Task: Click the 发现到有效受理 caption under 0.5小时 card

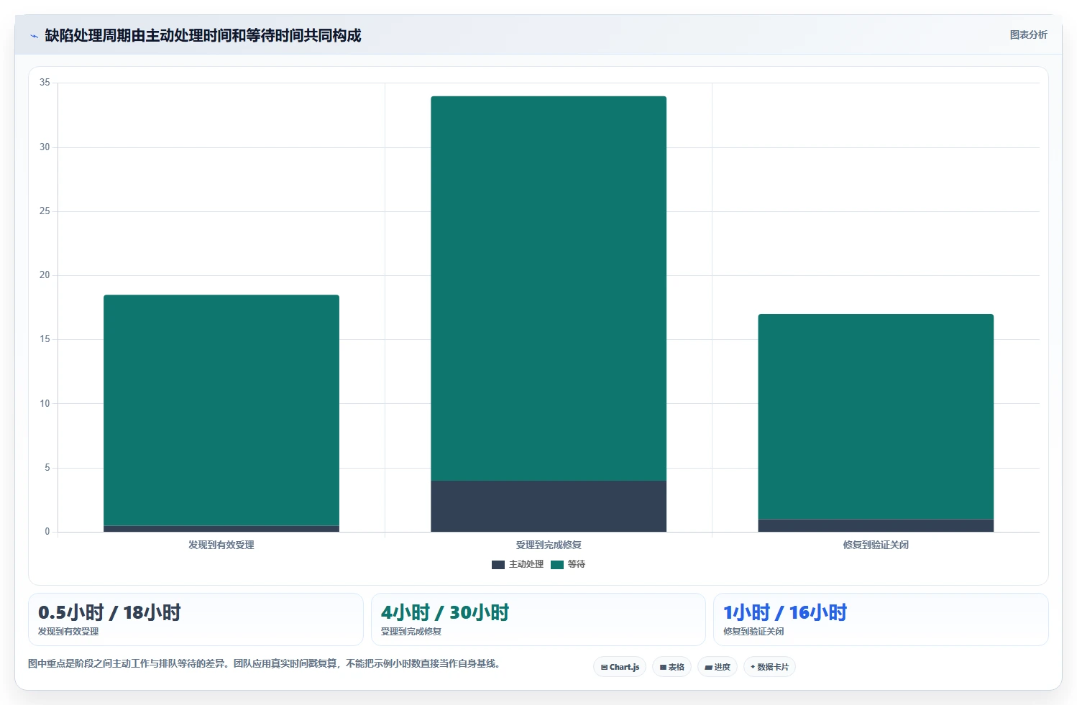Action: pyautogui.click(x=68, y=632)
